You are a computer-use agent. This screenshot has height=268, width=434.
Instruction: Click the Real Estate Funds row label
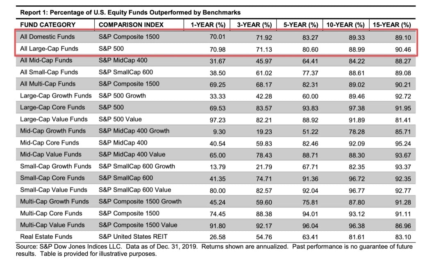pos(46,236)
